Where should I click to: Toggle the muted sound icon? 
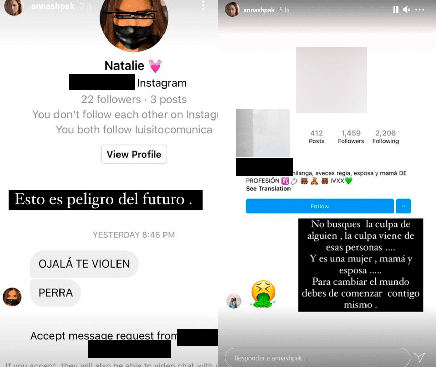point(407,10)
